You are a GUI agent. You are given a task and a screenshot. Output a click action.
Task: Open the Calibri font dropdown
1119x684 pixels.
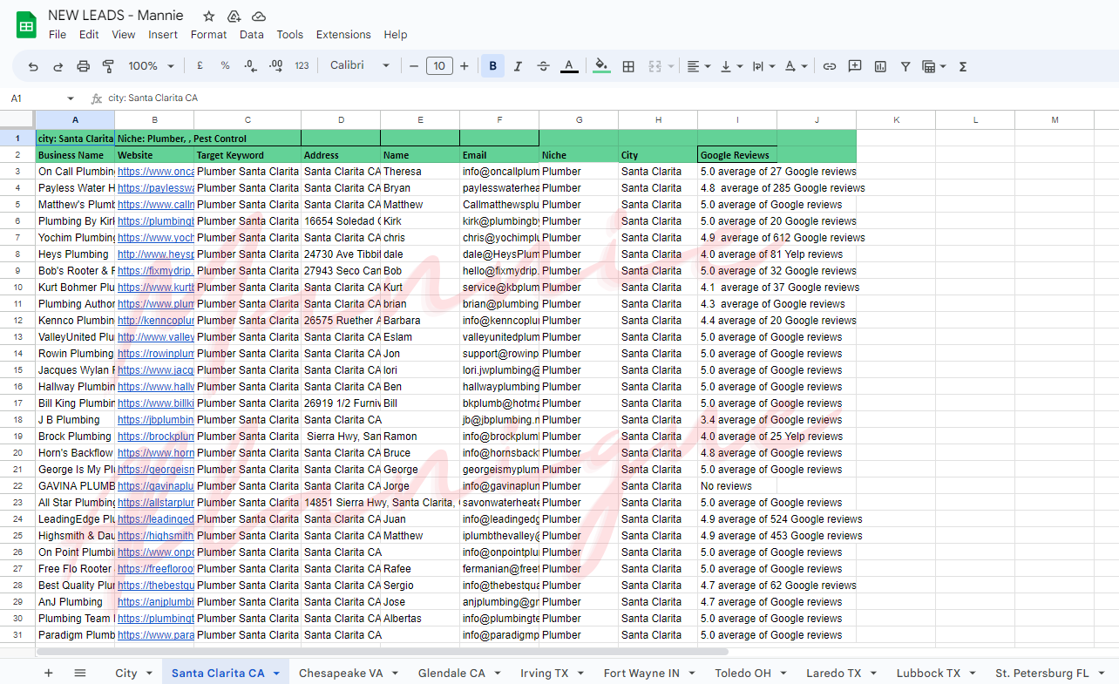360,66
